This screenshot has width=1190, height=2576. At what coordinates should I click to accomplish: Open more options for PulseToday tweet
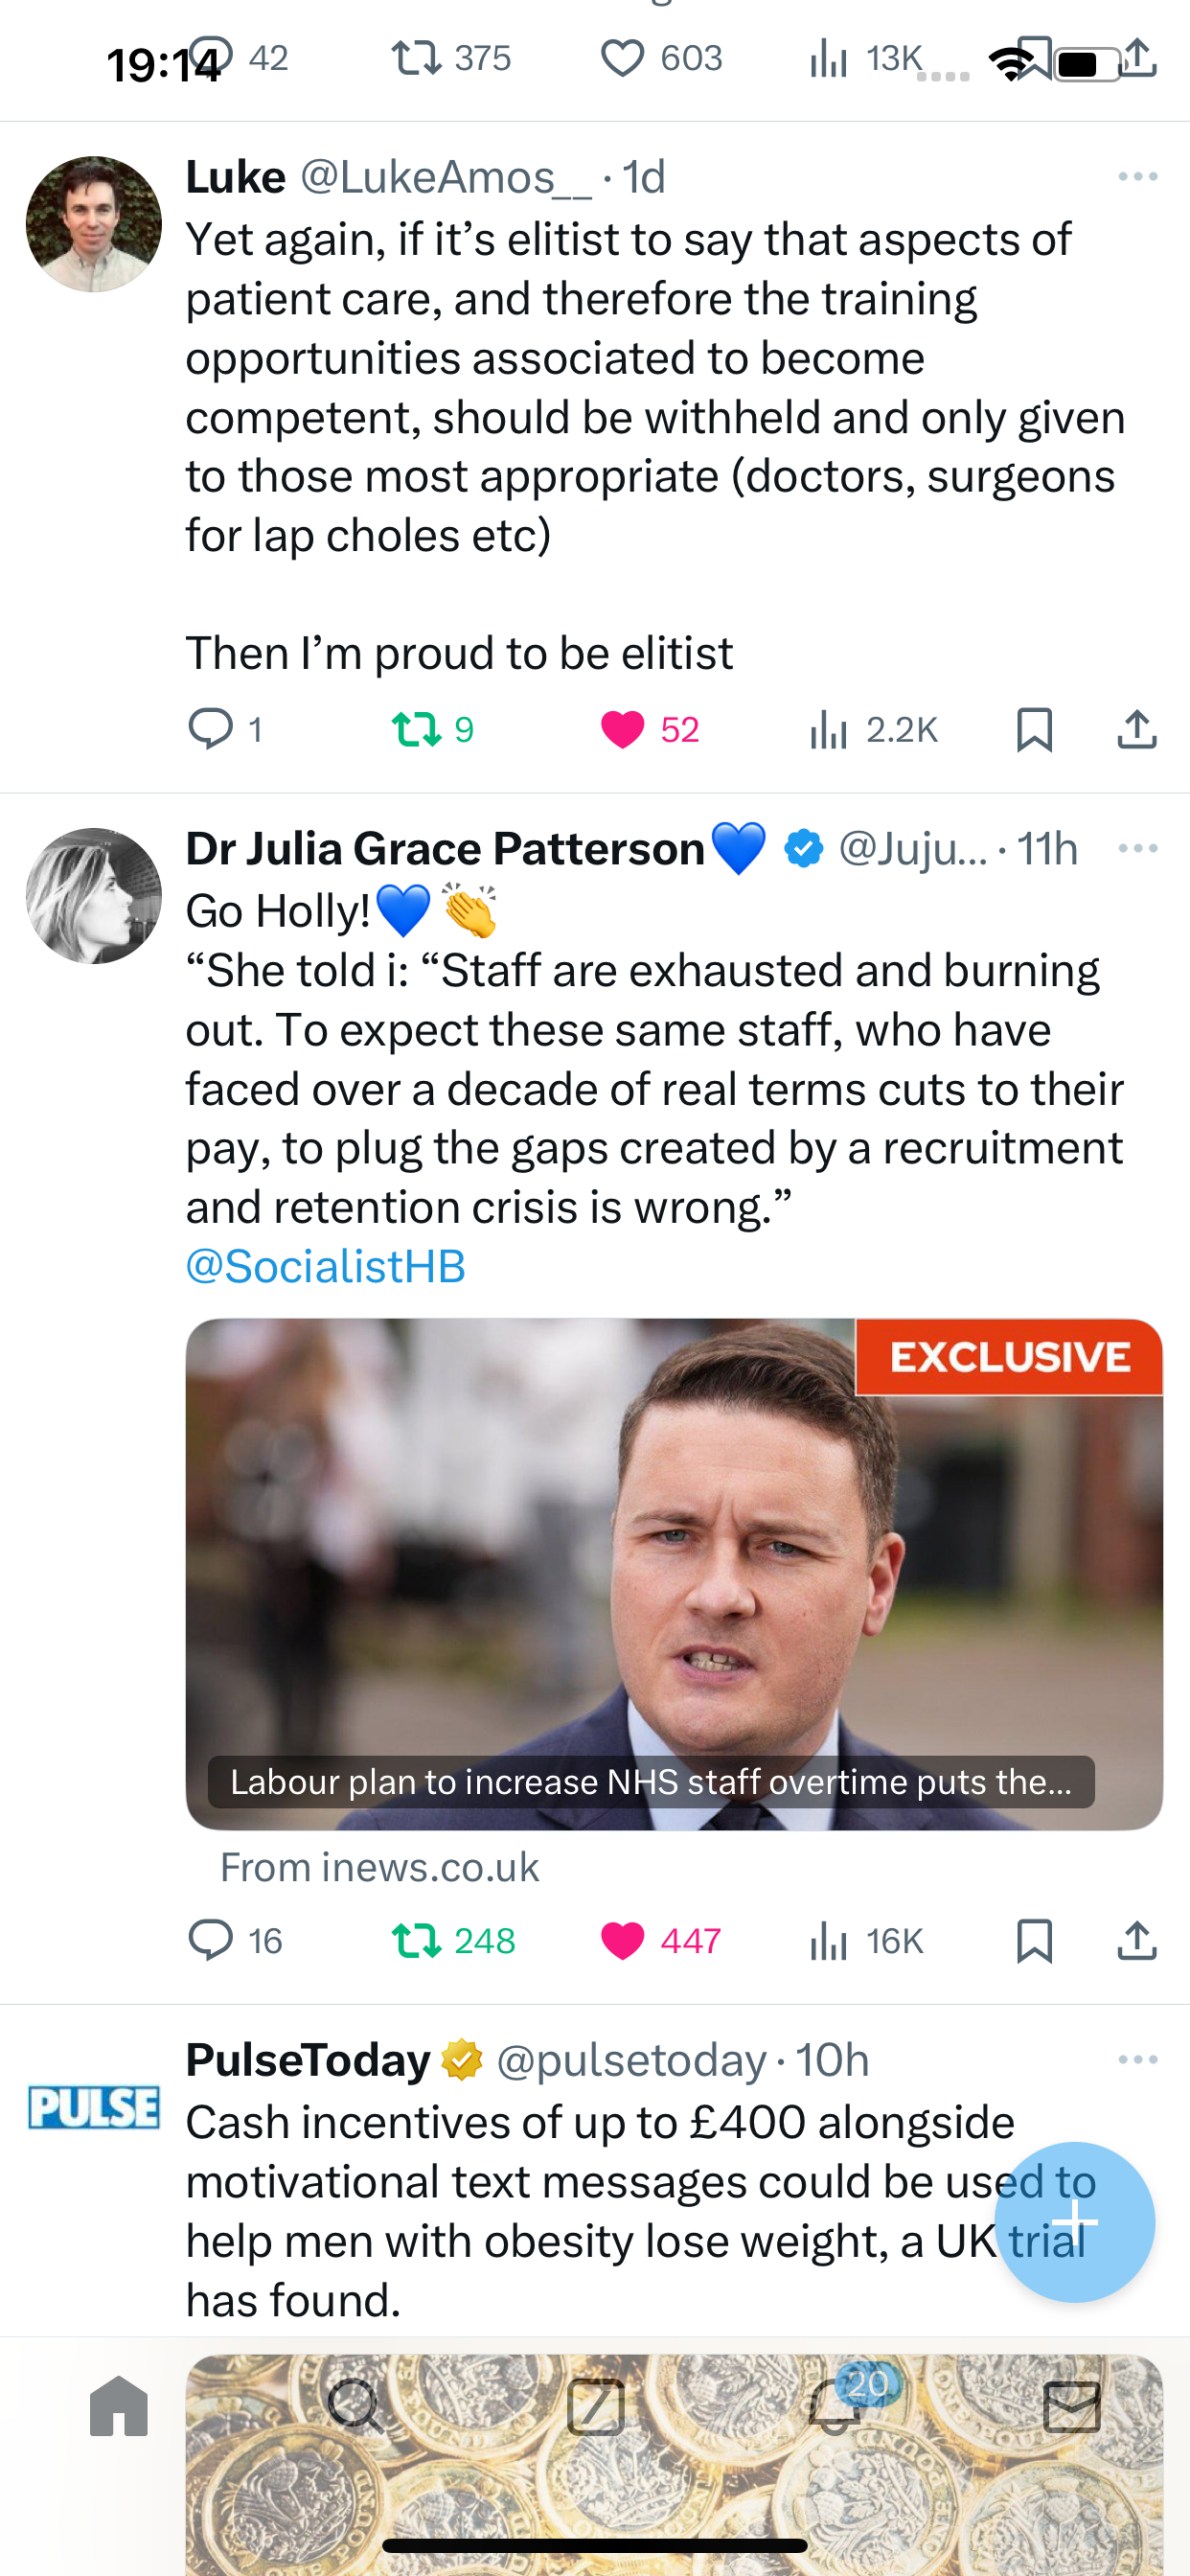tap(1138, 2060)
